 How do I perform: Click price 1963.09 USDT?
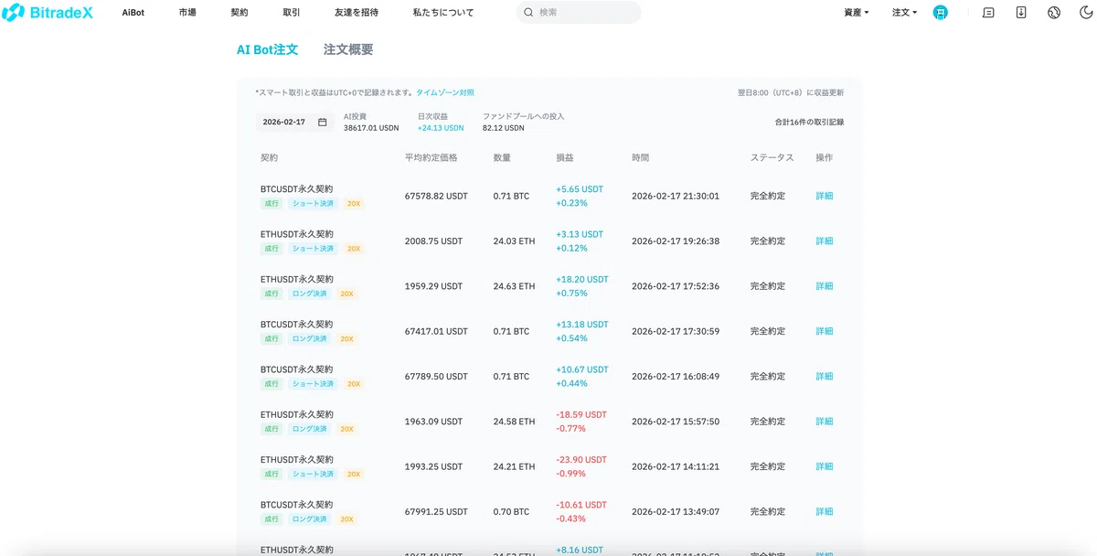[x=433, y=422]
